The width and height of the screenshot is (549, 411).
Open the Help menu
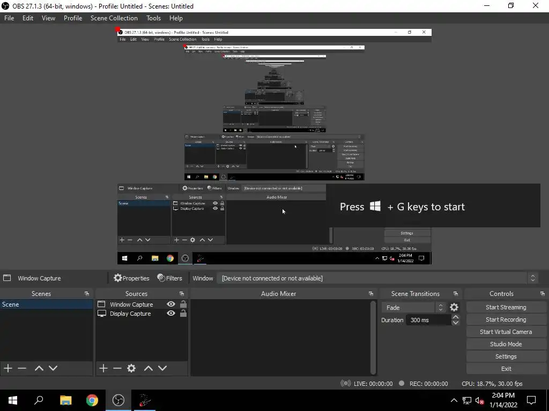pos(176,18)
